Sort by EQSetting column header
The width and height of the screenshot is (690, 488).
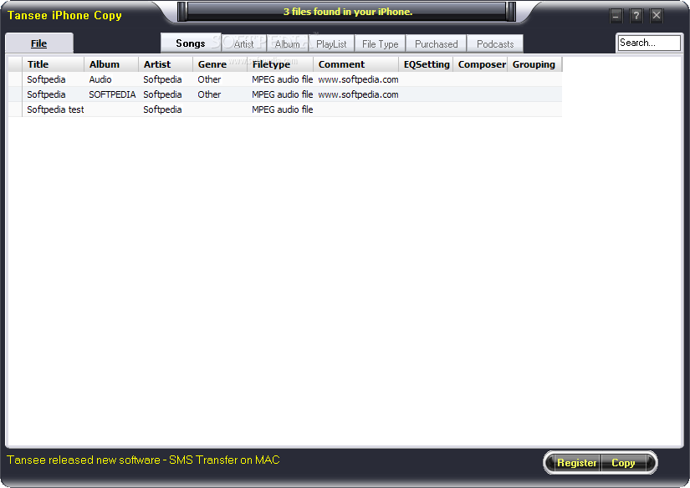[426, 64]
